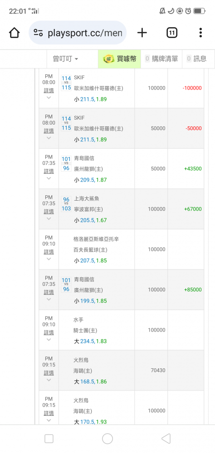The width and height of the screenshot is (215, 453).
Task: Click 詳情 link for 格洛麗亞斯維亞托辛 game
Action: [49, 252]
